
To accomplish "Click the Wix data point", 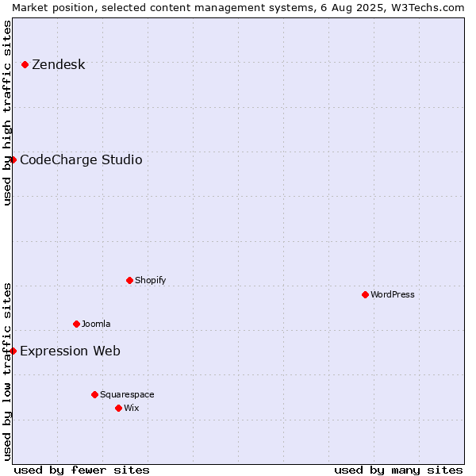I will point(119,408).
